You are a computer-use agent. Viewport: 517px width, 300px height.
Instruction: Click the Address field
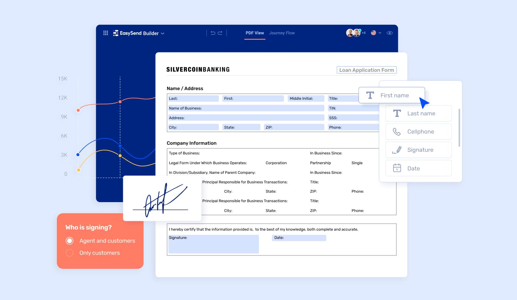[246, 118]
